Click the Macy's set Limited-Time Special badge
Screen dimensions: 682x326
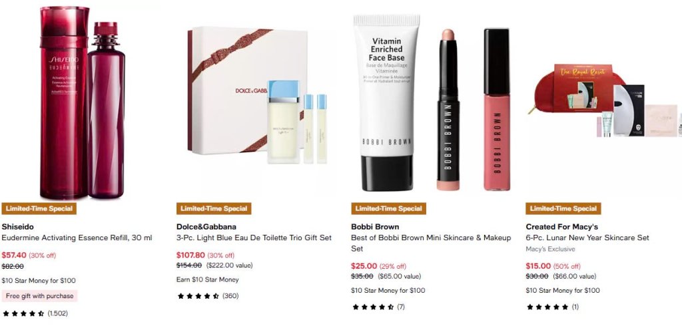click(563, 209)
